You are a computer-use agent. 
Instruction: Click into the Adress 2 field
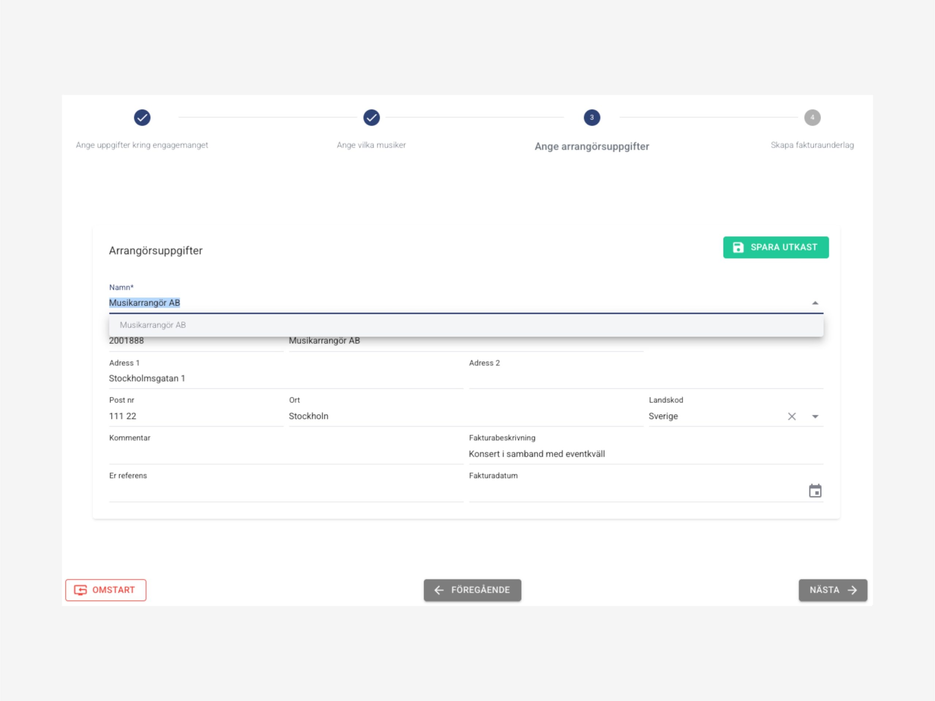pyautogui.click(x=645, y=378)
